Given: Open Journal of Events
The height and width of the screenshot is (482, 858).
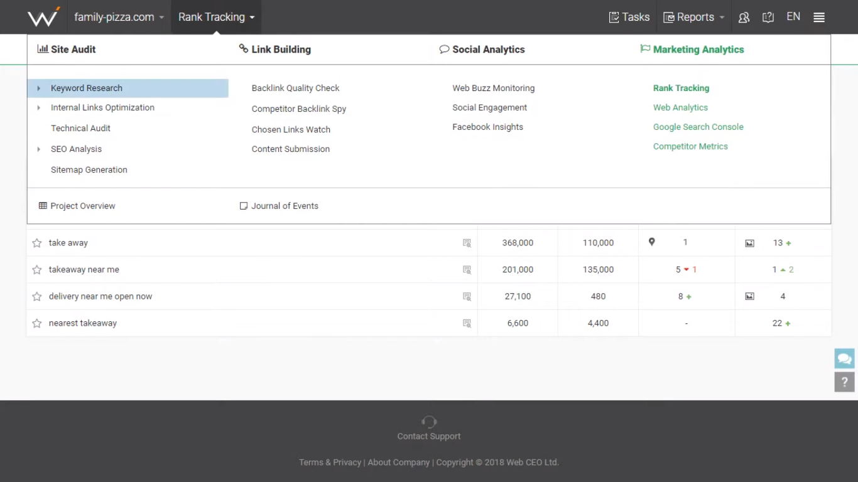Looking at the screenshot, I should (x=285, y=206).
